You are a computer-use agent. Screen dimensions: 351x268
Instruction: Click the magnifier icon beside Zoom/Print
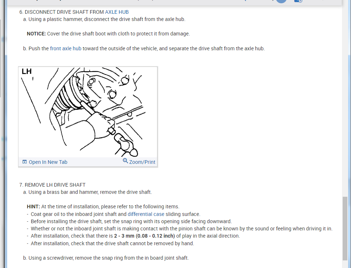pyautogui.click(x=125, y=161)
